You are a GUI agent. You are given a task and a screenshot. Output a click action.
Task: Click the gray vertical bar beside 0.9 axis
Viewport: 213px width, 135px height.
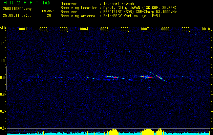tap(6, 78)
